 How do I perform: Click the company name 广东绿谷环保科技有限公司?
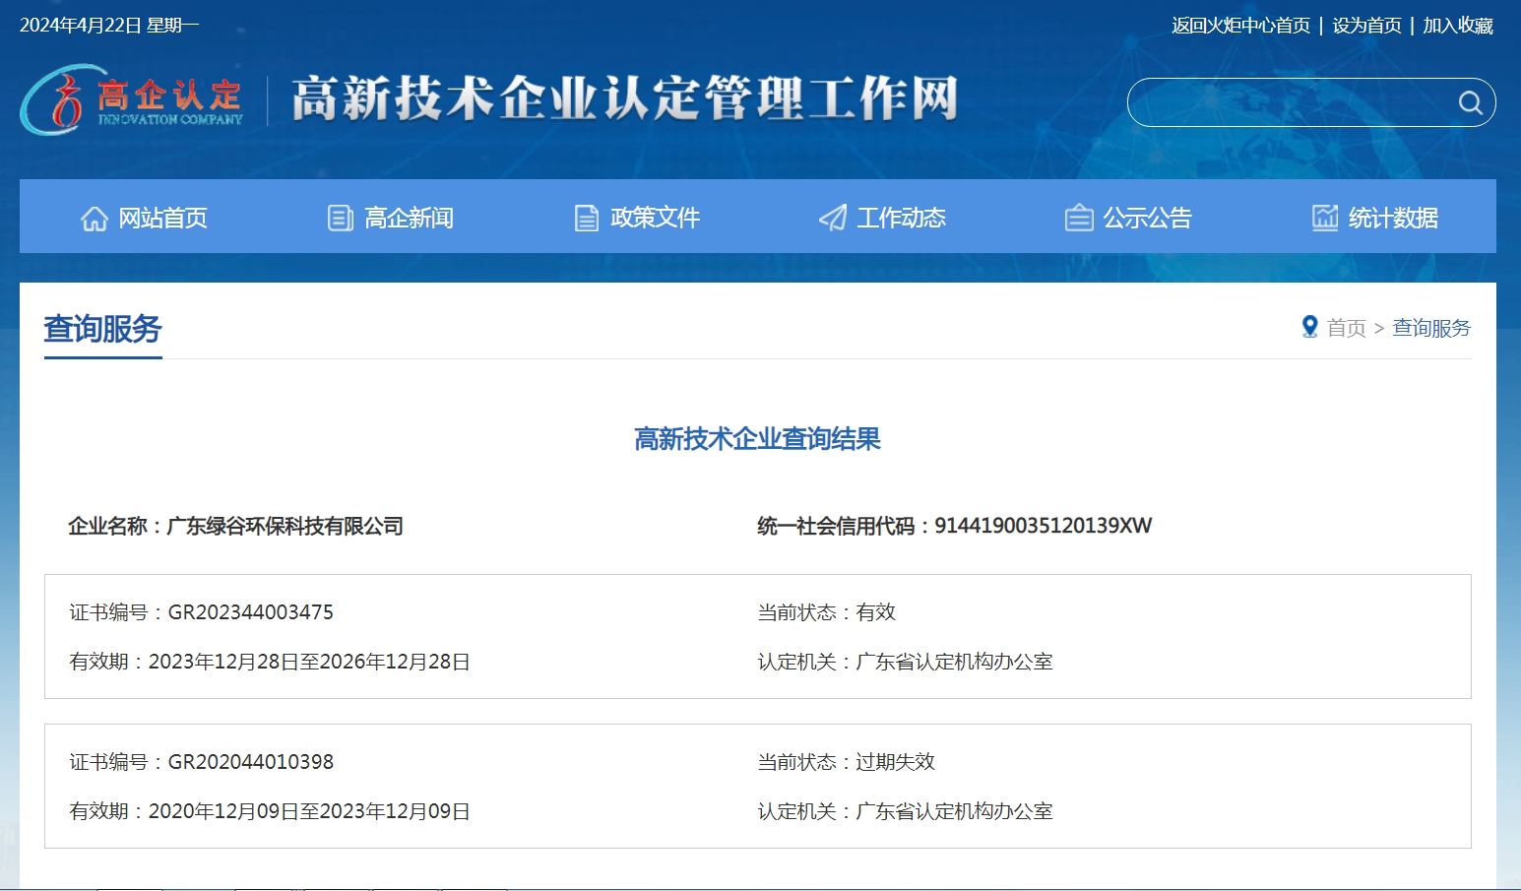(285, 526)
